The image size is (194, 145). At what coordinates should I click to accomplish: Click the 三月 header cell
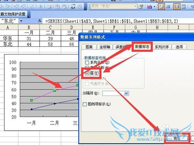(72, 33)
